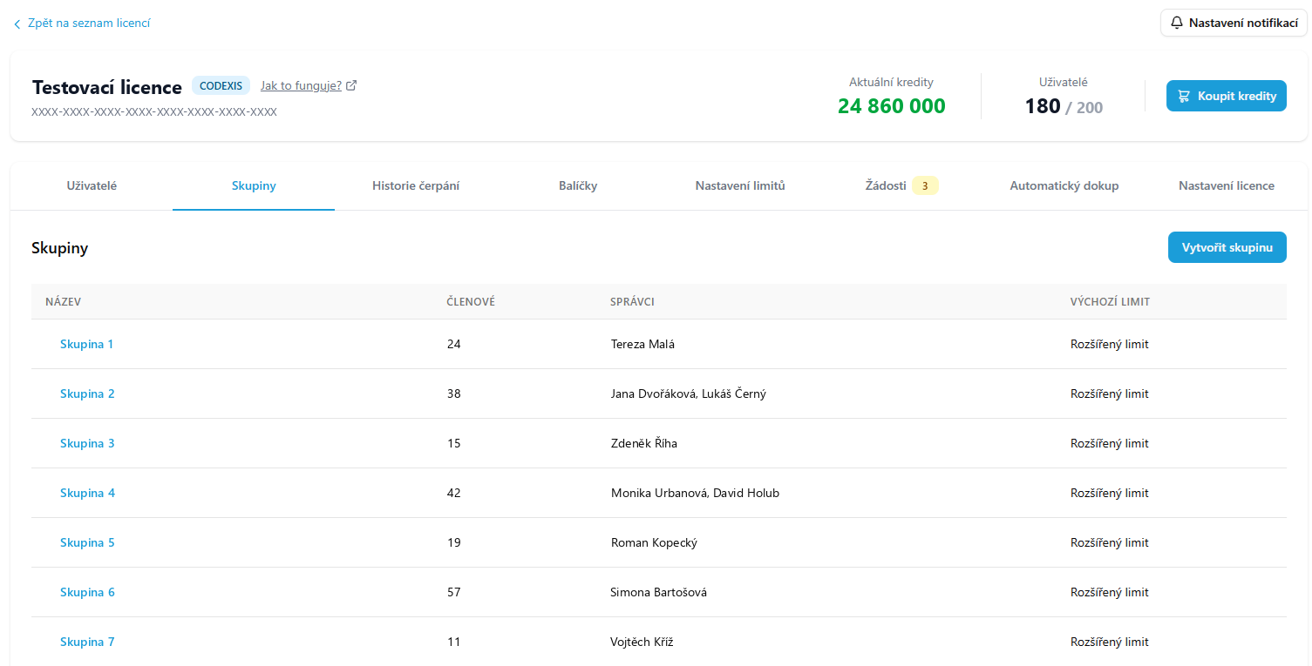Viewport: 1312px width, 666px height.
Task: Click the 24 860 000 credits value
Action: coord(892,106)
